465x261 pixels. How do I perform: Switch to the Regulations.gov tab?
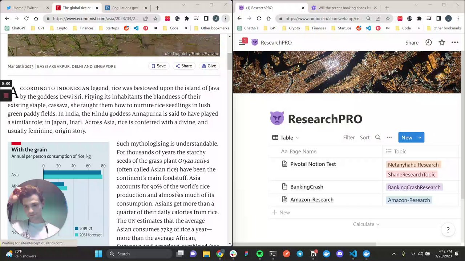click(125, 8)
